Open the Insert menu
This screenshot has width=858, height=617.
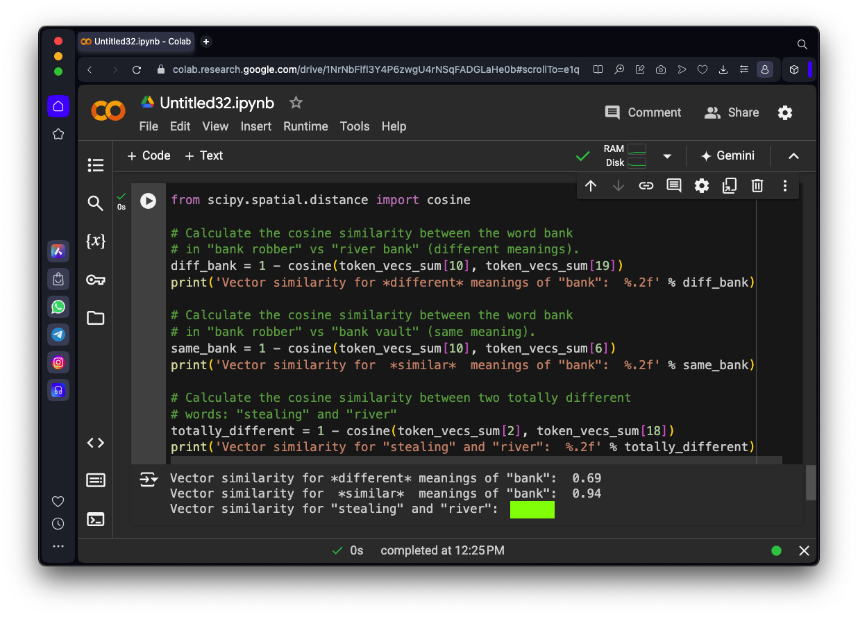(256, 126)
